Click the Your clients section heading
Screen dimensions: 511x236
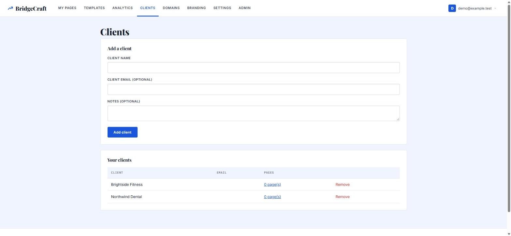click(119, 160)
